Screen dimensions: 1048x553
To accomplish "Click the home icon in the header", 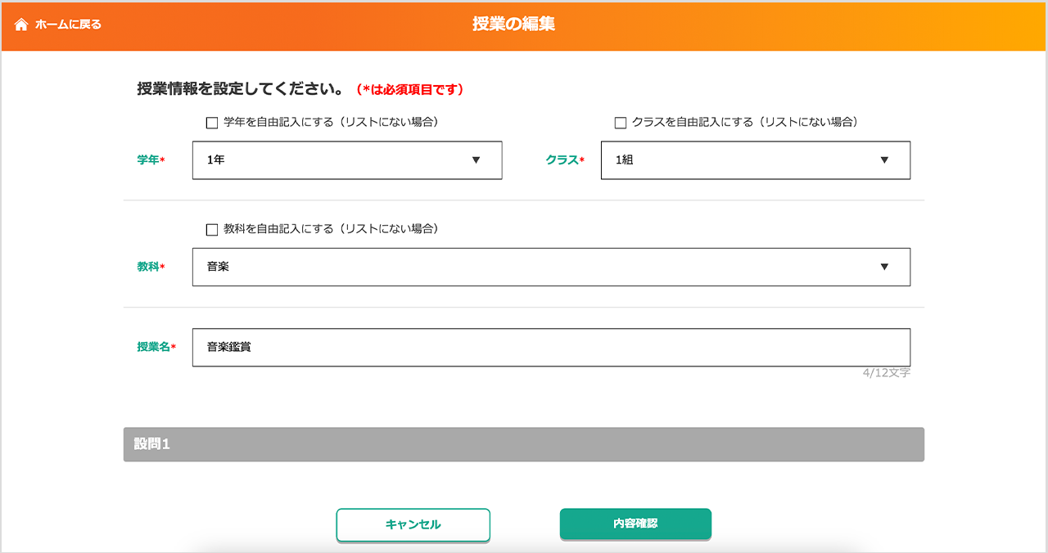I will click(21, 25).
